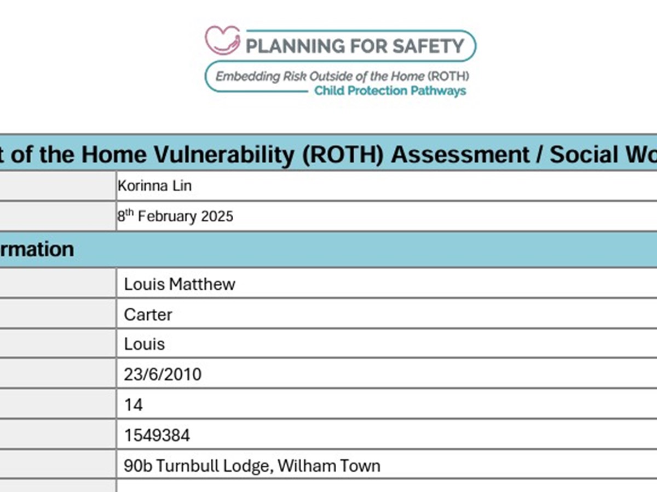Click the cell containing only 'Louis'
The width and height of the screenshot is (657, 492).
pos(145,344)
